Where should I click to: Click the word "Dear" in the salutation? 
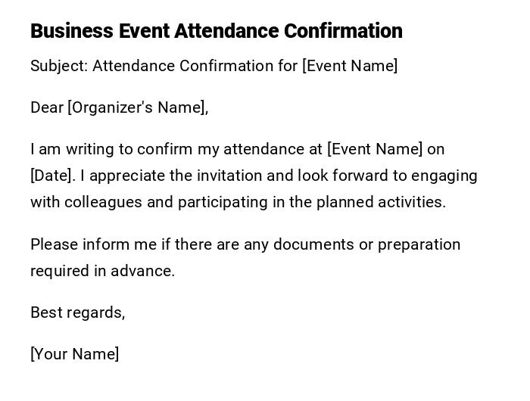47,107
